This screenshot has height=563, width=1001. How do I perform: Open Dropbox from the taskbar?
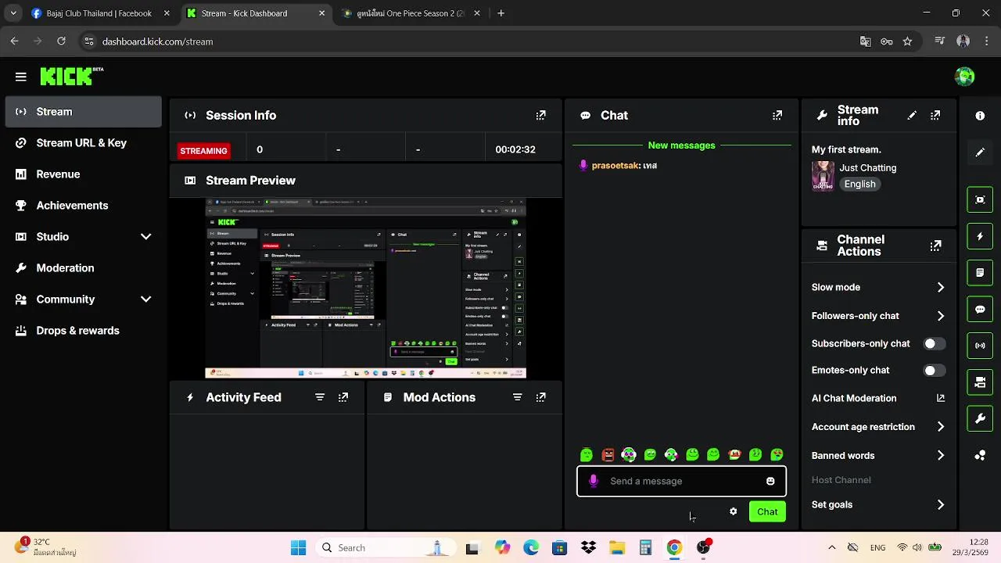(588, 547)
